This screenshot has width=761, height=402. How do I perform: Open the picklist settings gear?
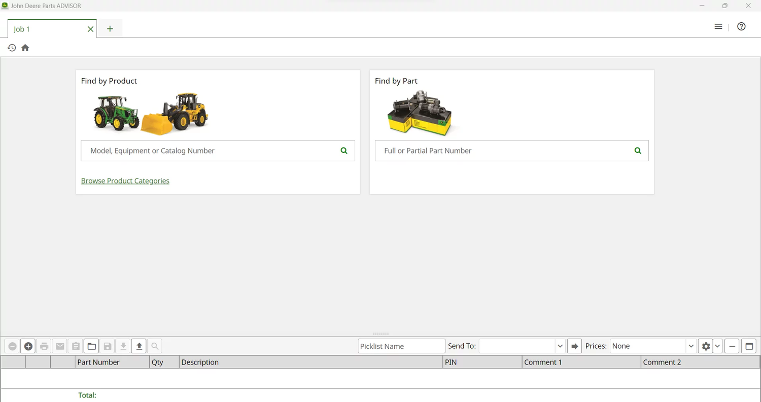[706, 346]
